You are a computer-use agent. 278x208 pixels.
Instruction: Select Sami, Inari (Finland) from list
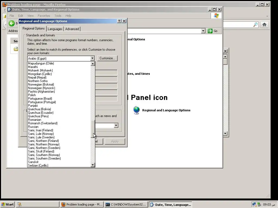pos(59,130)
